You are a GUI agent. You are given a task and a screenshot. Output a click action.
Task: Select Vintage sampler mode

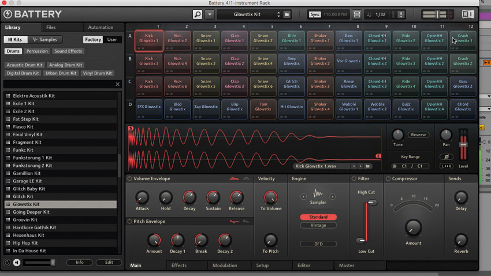coord(318,225)
